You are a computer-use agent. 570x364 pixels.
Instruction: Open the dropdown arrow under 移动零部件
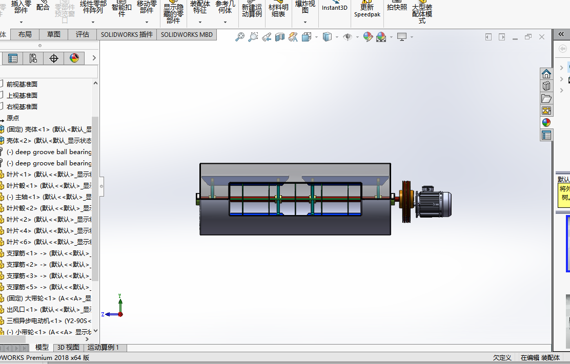pos(147,23)
